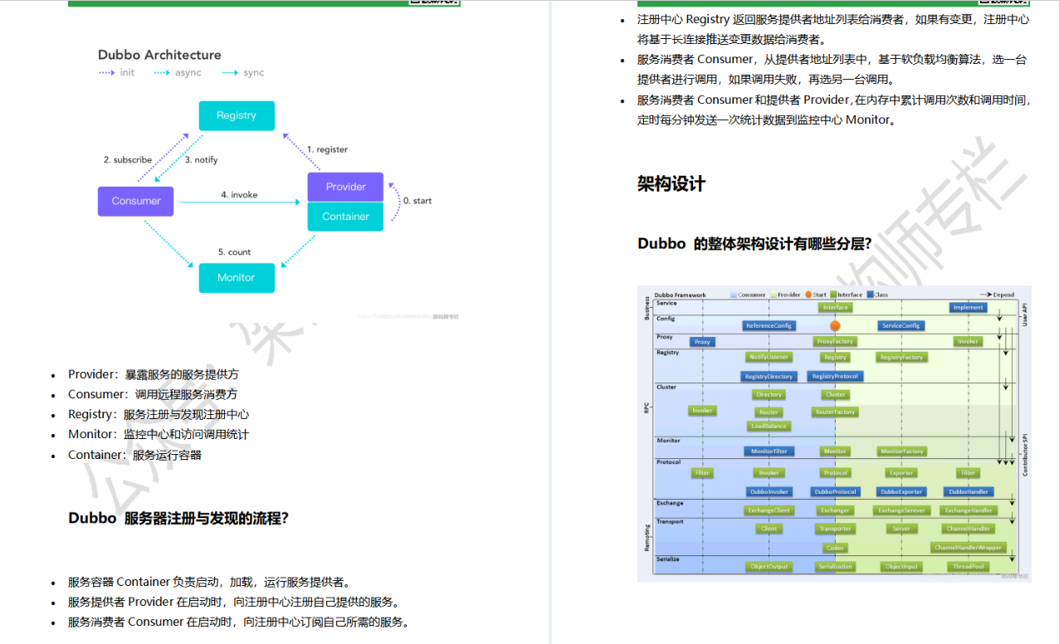
Task: Click the 'Interface' box in Service row
Action: pyautogui.click(x=835, y=307)
